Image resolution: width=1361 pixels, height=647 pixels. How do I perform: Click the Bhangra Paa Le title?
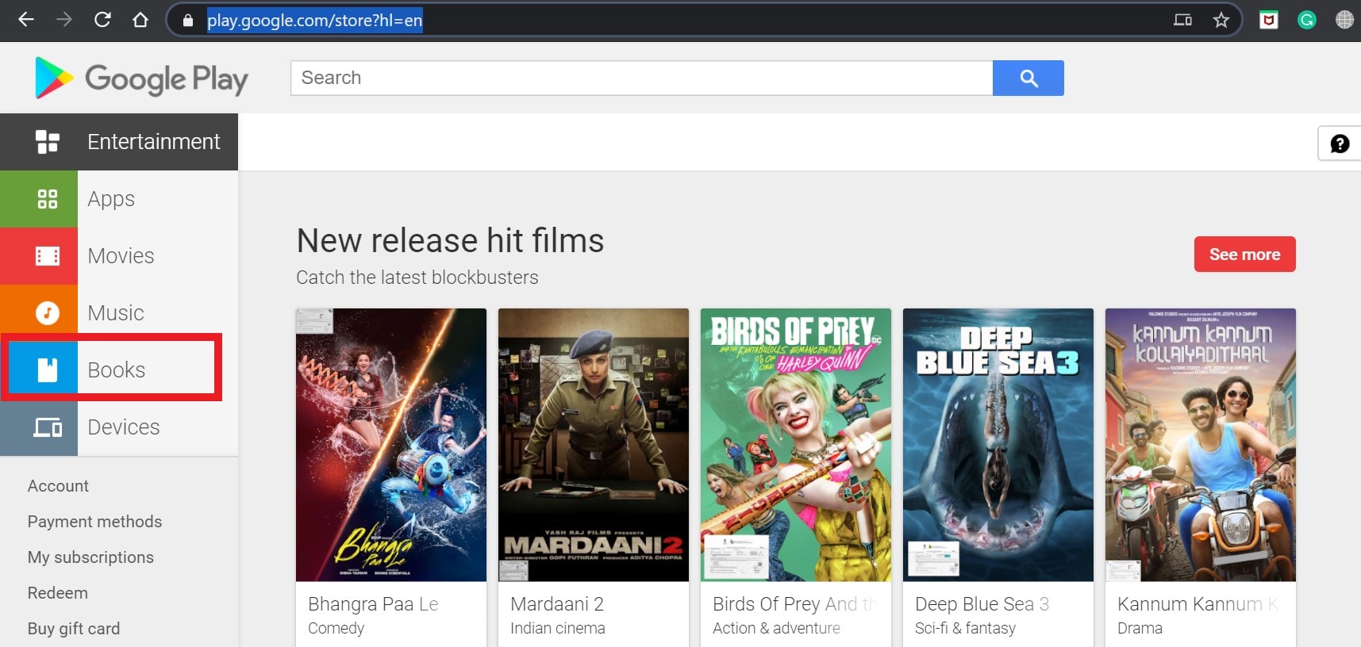pyautogui.click(x=373, y=604)
